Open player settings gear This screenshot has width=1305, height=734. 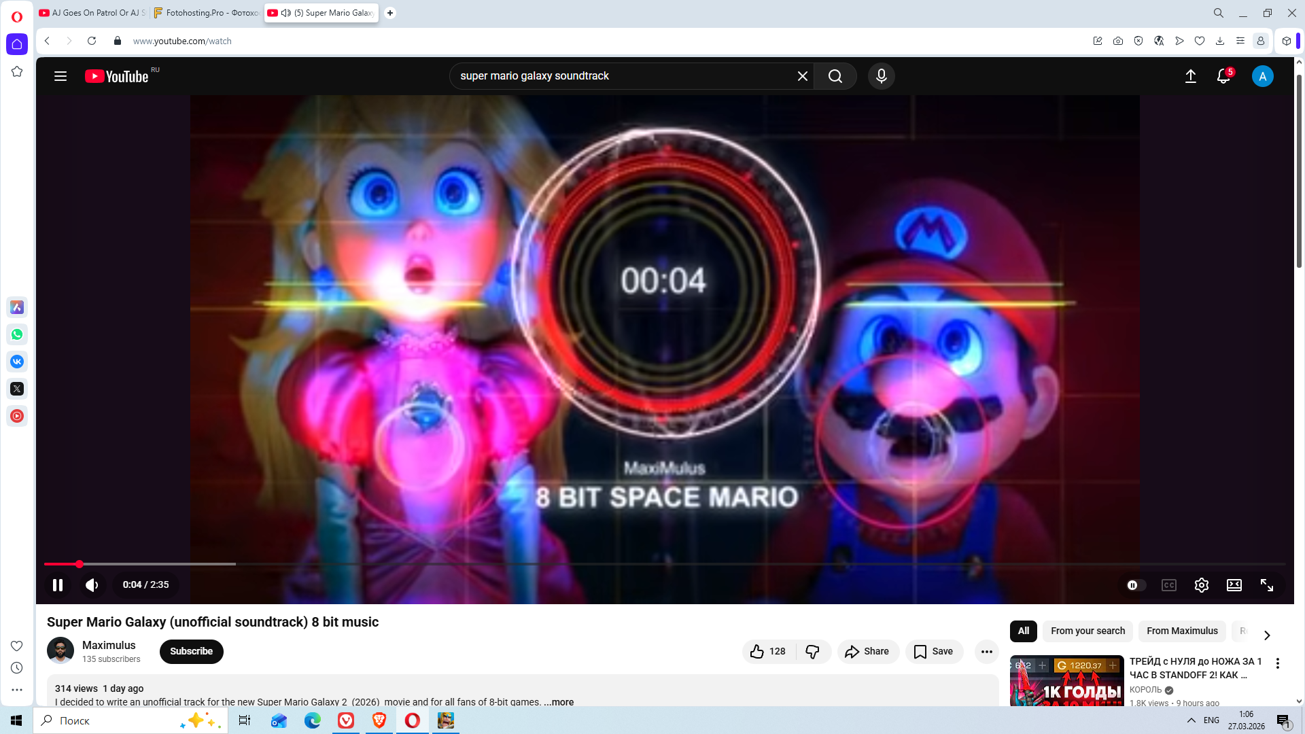pyautogui.click(x=1201, y=585)
